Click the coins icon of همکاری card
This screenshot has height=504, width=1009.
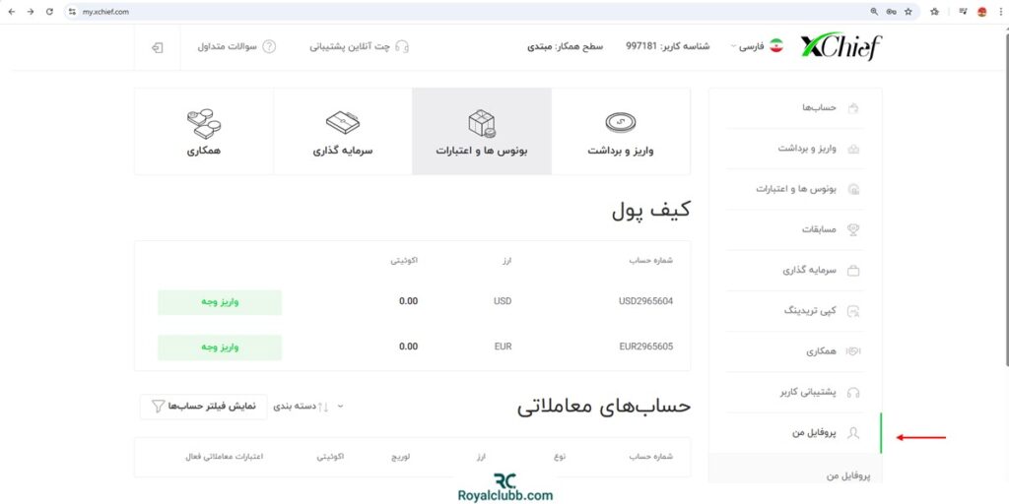click(204, 123)
